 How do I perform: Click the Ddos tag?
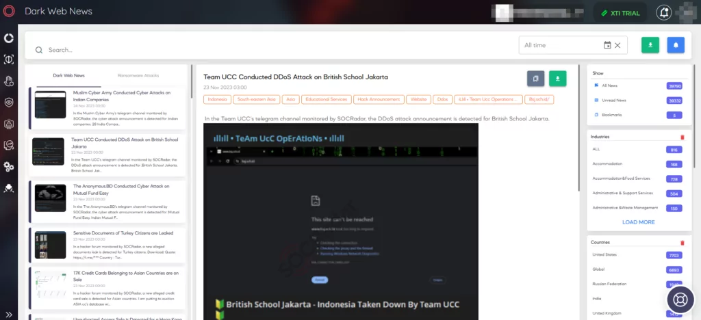[x=443, y=100]
